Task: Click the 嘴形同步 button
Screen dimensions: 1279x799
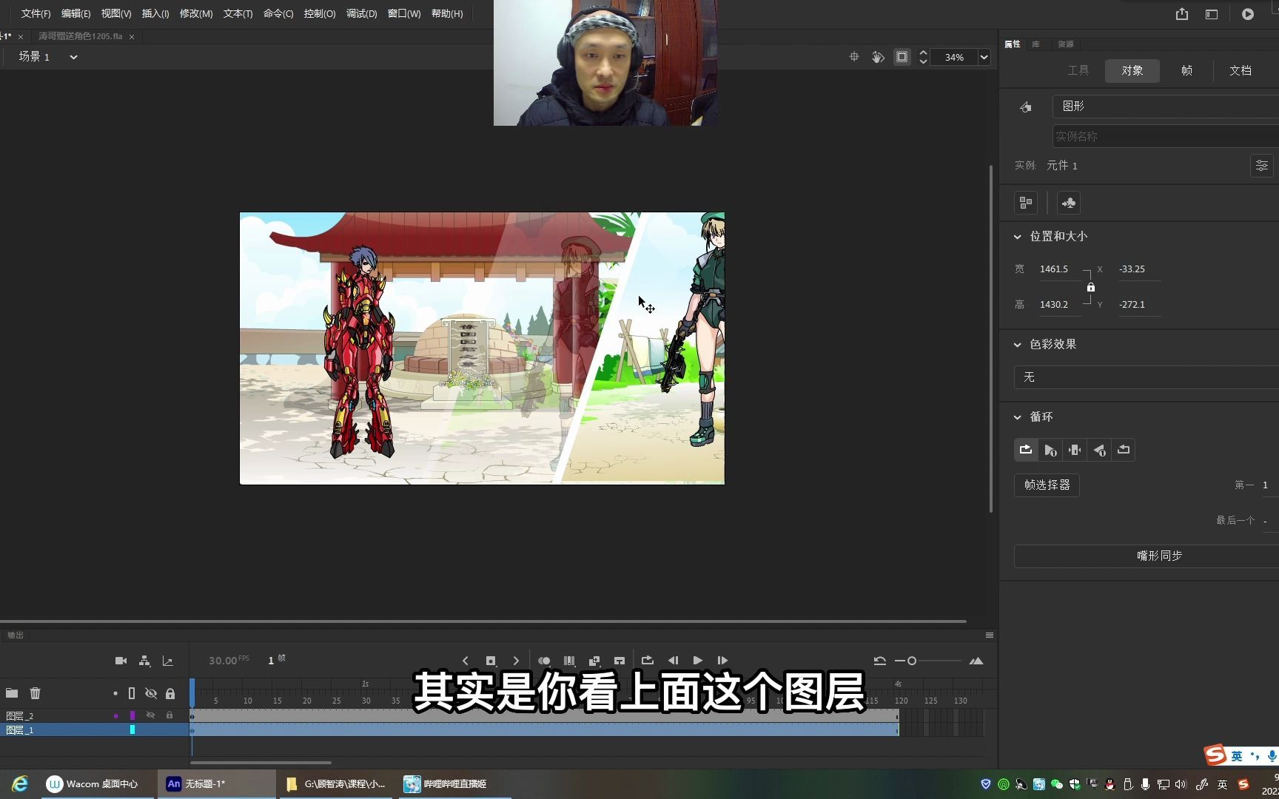Action: (x=1147, y=556)
